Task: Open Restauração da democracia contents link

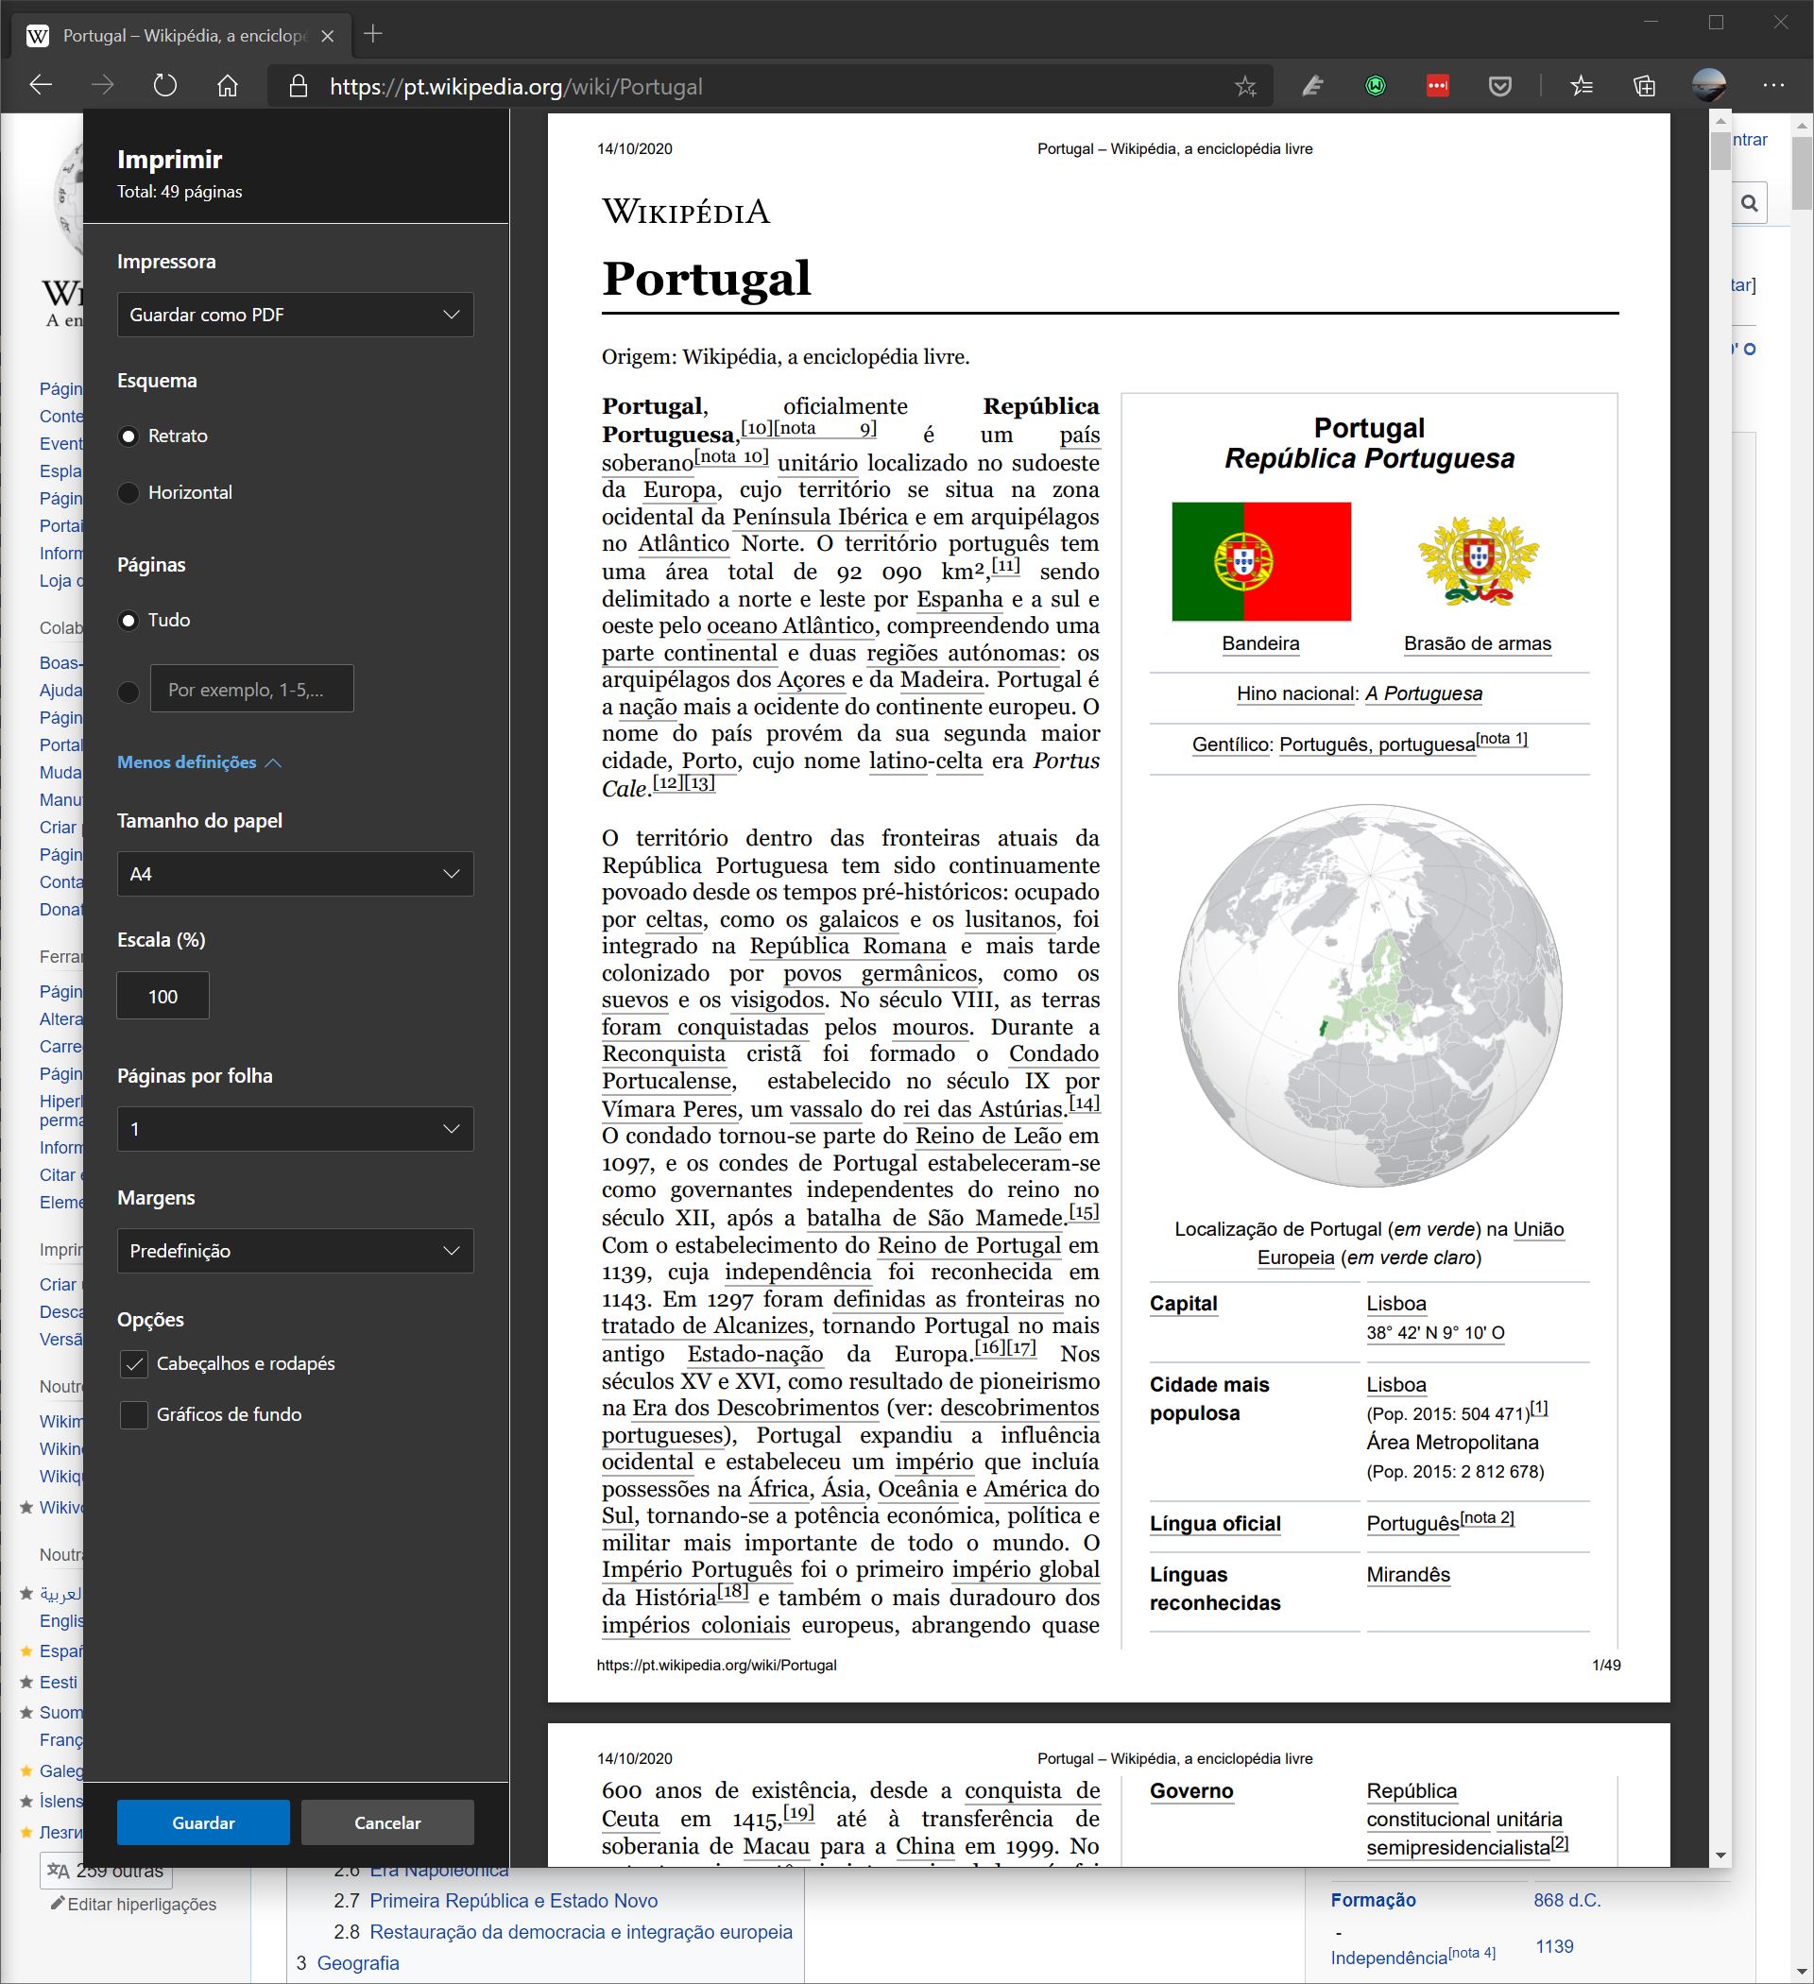Action: [581, 1931]
